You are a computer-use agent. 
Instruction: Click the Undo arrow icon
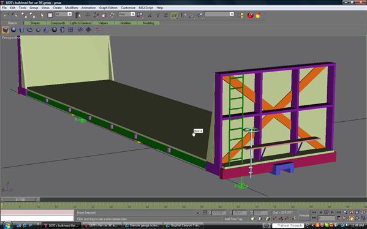[x=6, y=15]
